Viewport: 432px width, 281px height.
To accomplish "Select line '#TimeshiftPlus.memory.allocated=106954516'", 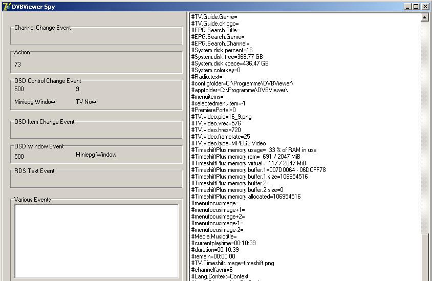I will point(246,197).
